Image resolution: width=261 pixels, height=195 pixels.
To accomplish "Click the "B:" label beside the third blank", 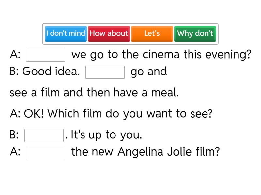I will coord(14,135).
